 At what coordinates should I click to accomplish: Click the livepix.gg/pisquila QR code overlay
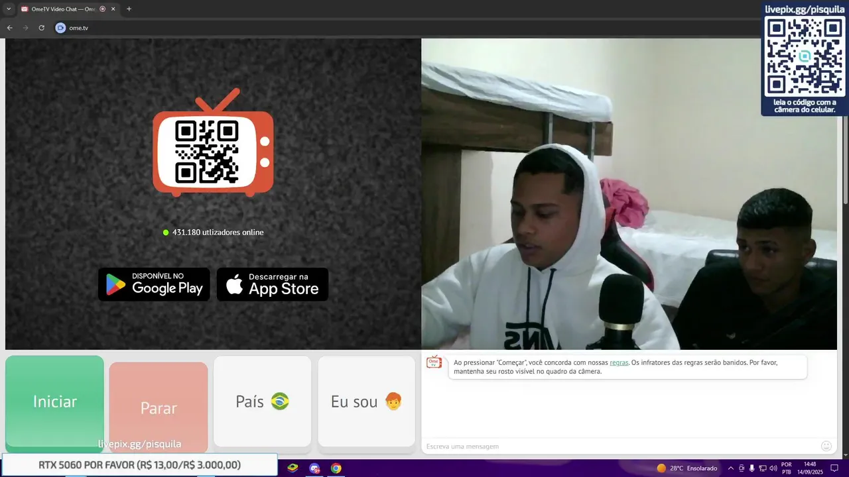coord(805,58)
